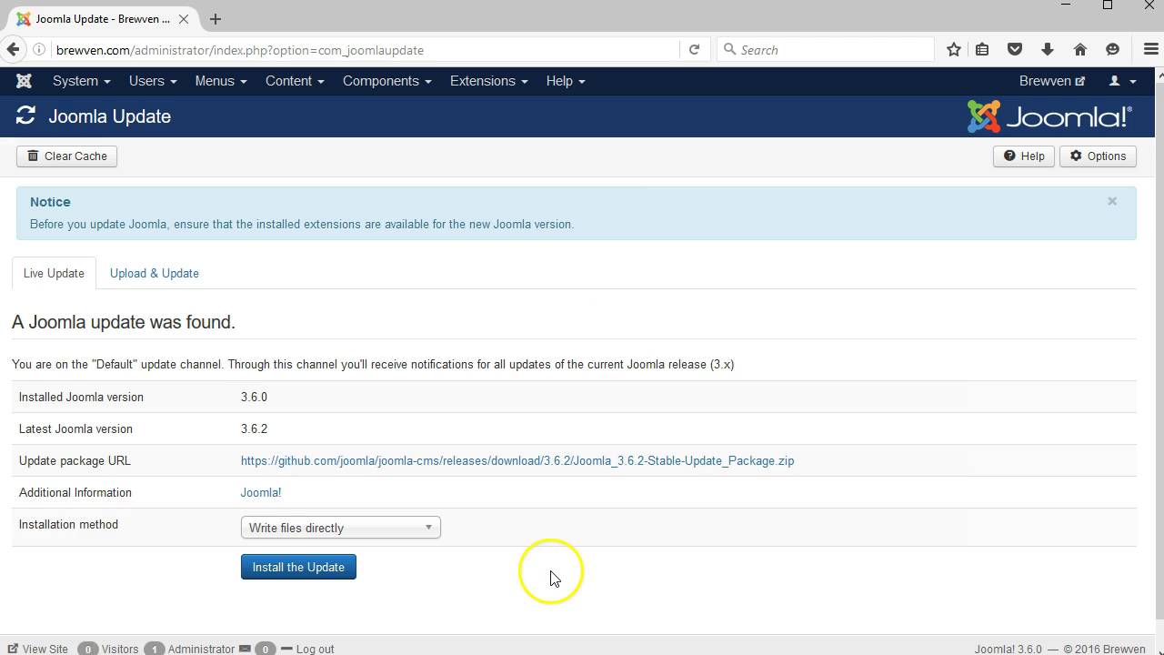The width and height of the screenshot is (1164, 655).
Task: Click the Clear Cache button
Action: tap(67, 156)
